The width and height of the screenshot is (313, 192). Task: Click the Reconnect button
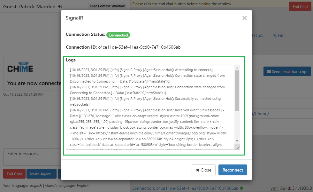(x=233, y=170)
